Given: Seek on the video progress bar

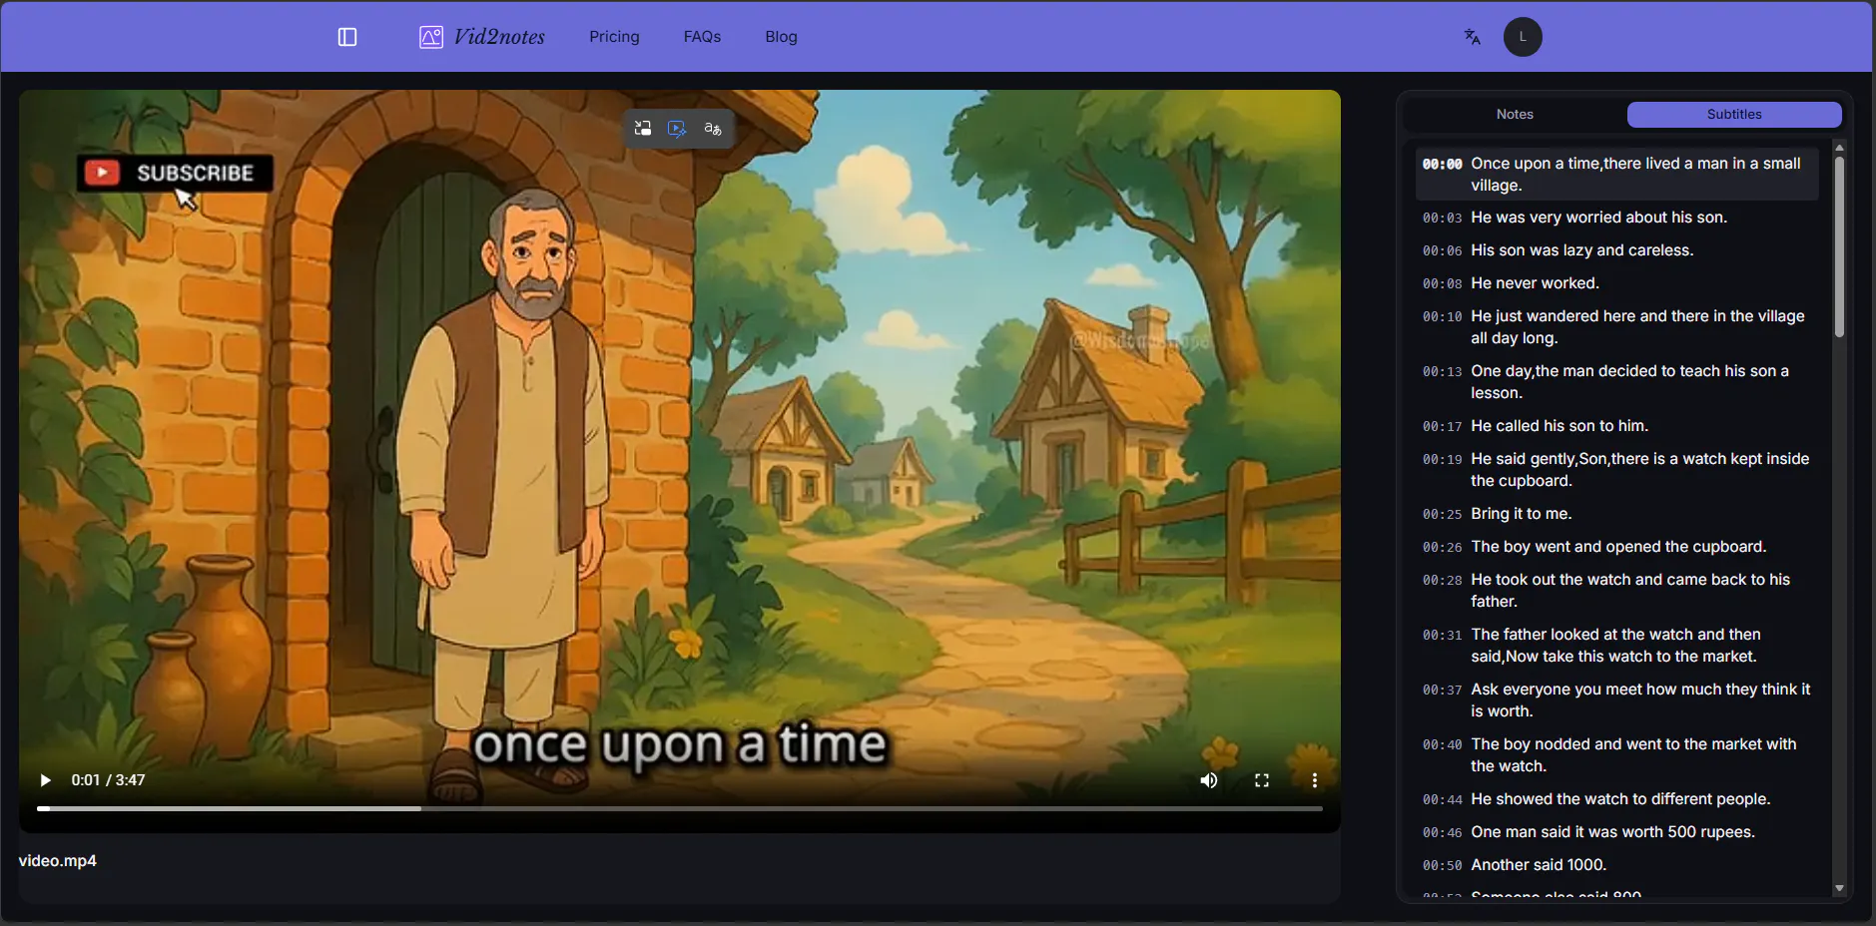Looking at the screenshot, I should 680,808.
